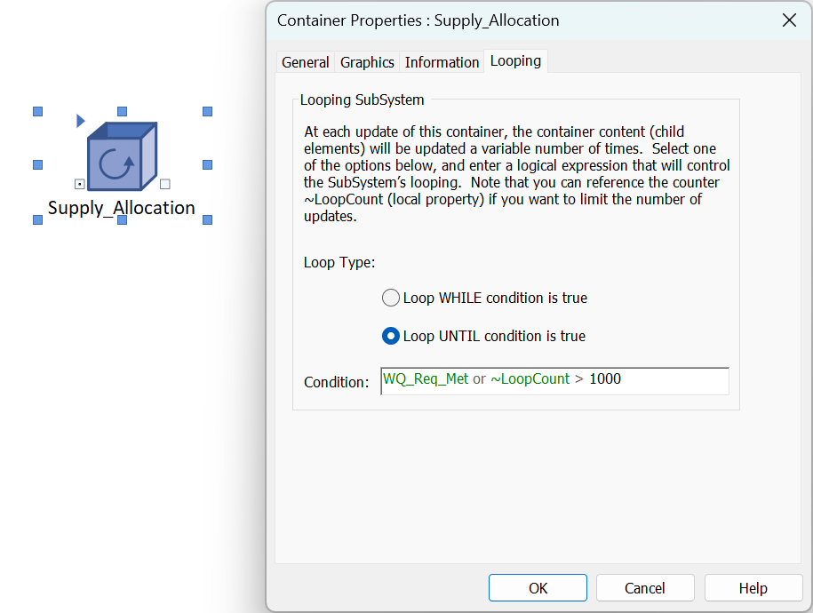Click the Cancel button
The height and width of the screenshot is (613, 813).
[645, 587]
